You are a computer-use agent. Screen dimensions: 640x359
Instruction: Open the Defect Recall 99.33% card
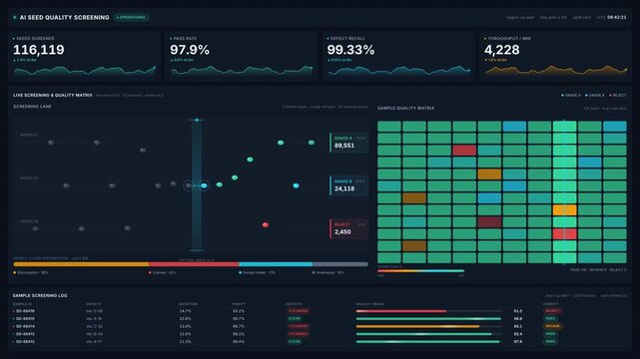pos(398,56)
